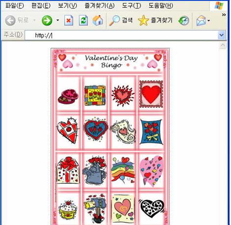This screenshot has width=231, height=225.
Task: Click the Mail envelope icon
Action: pyautogui.click(x=201, y=21)
